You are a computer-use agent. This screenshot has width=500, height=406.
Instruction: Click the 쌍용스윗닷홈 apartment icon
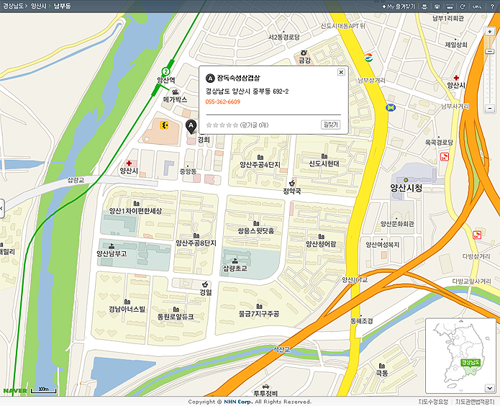click(x=255, y=223)
